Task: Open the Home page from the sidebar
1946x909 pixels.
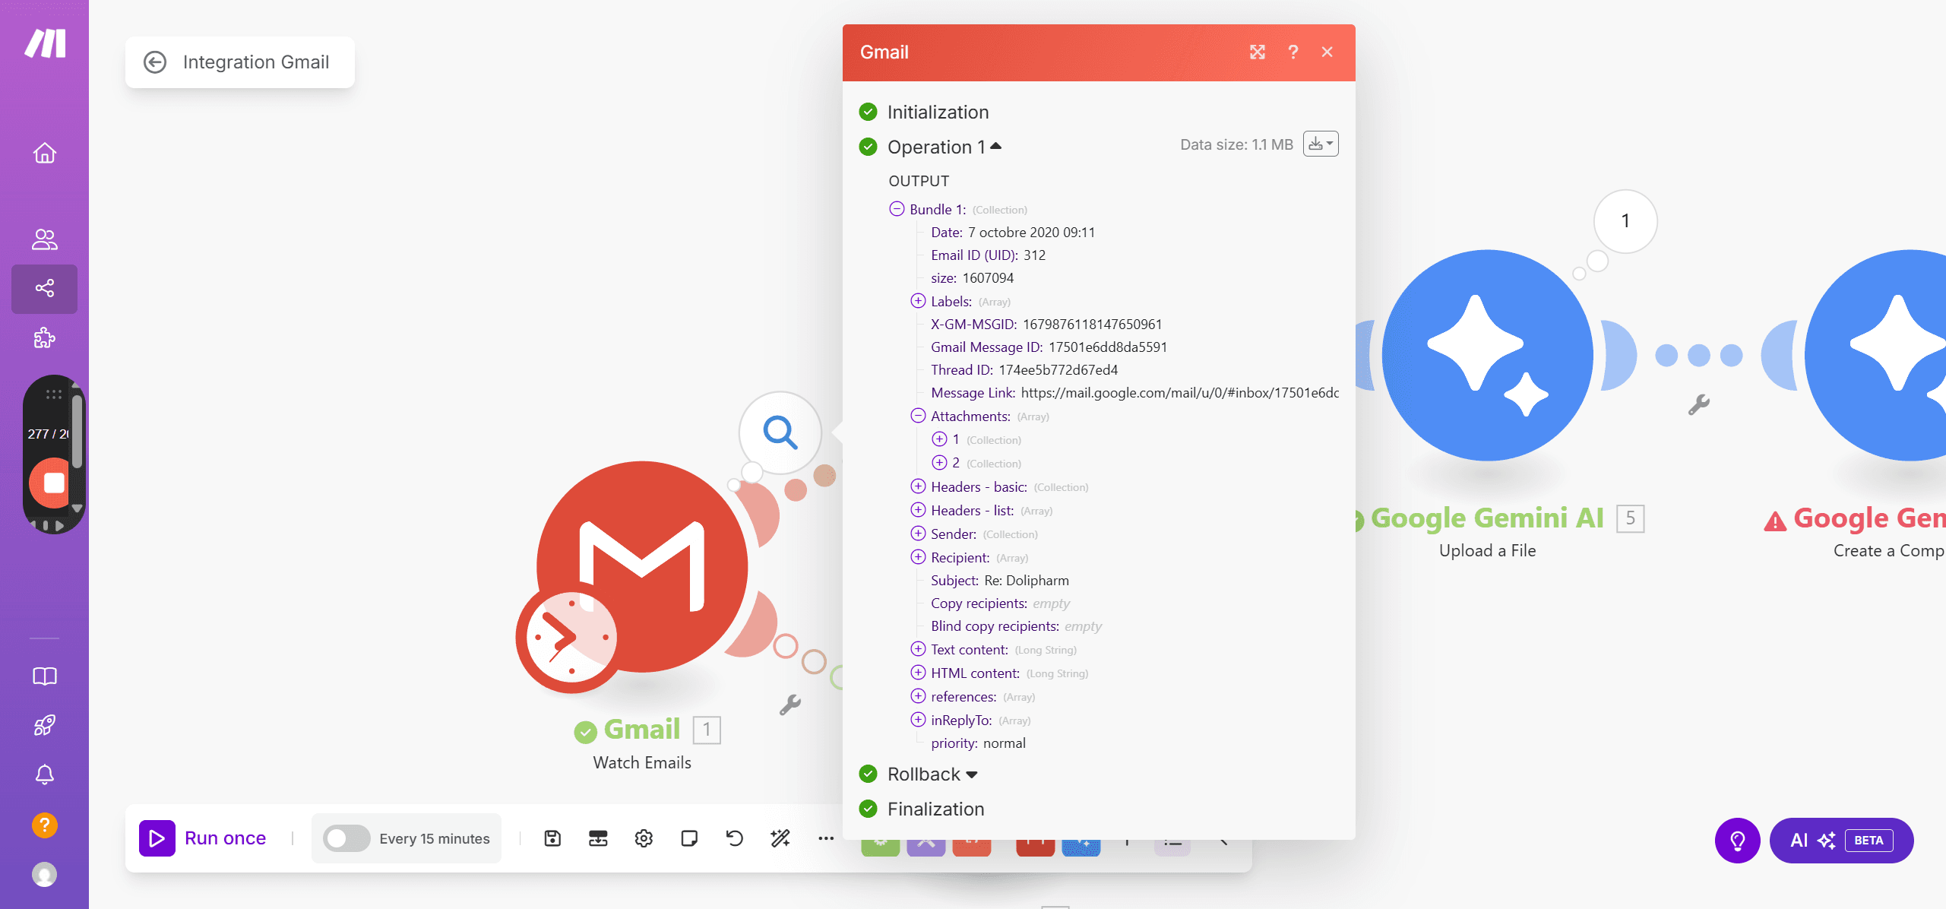Action: pyautogui.click(x=45, y=153)
